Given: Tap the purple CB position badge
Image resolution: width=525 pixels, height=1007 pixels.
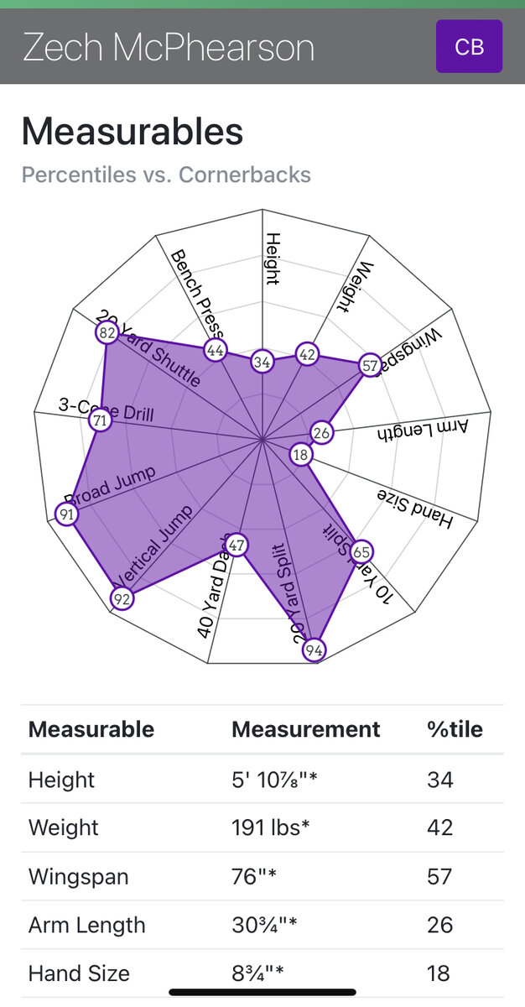Looking at the screenshot, I should (469, 47).
